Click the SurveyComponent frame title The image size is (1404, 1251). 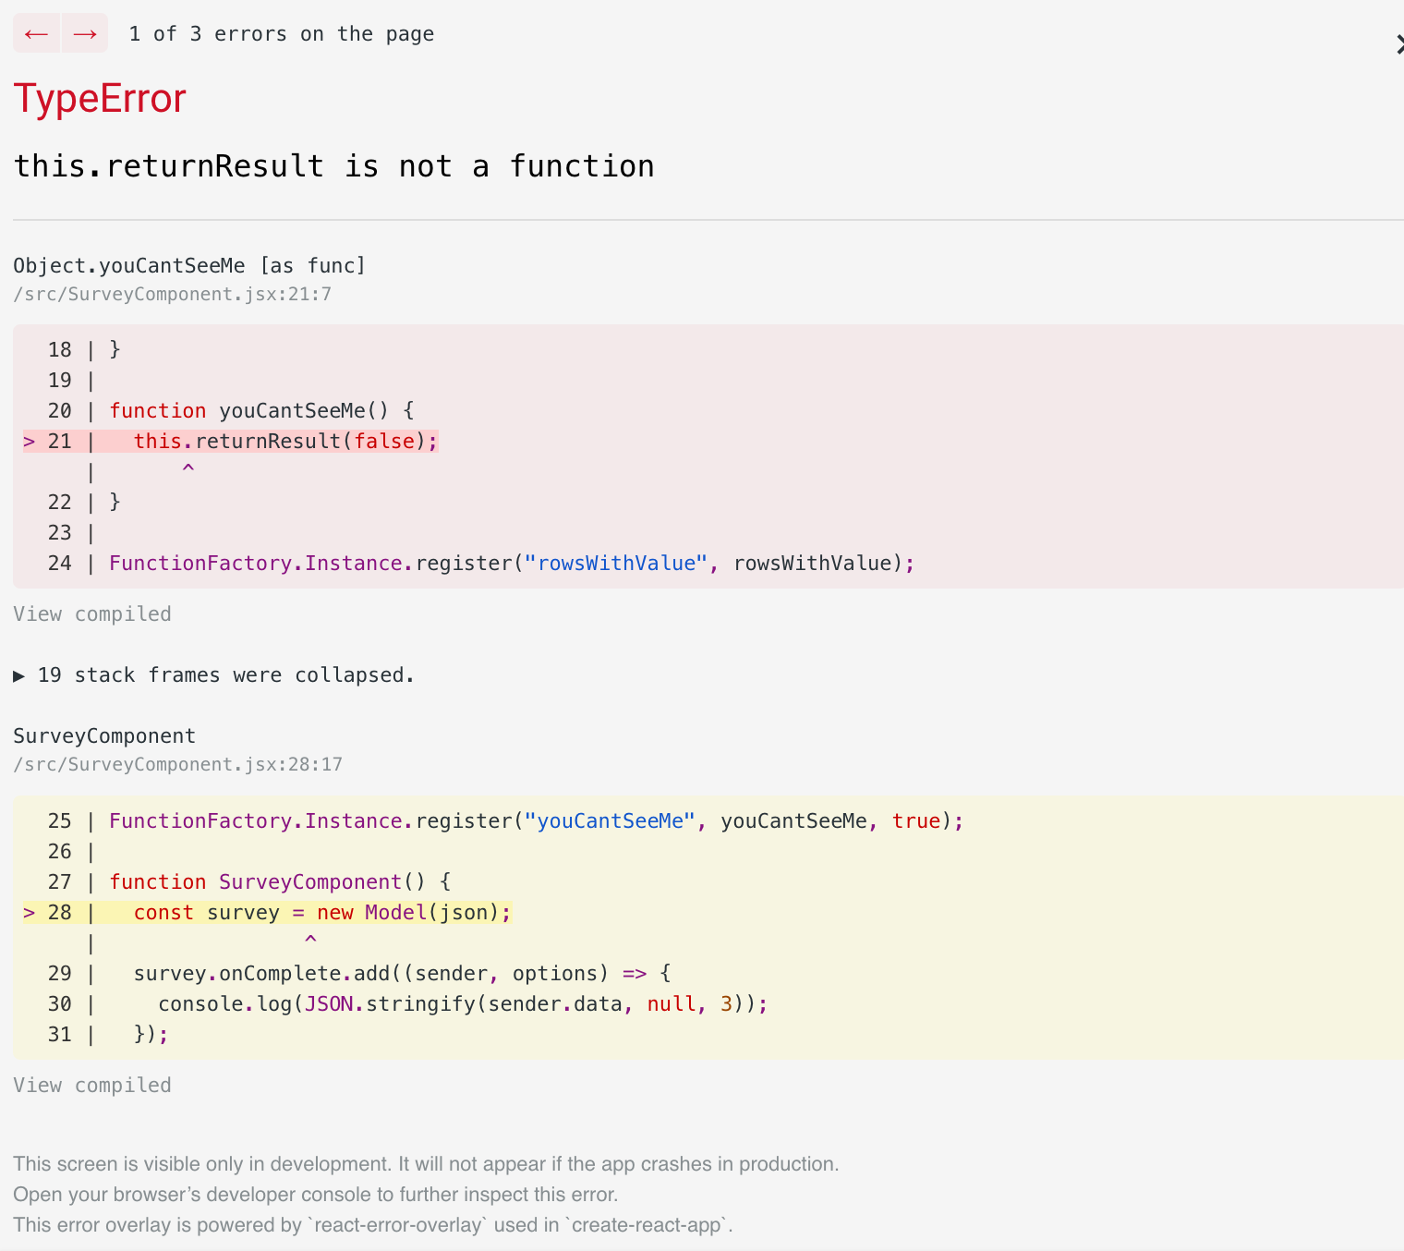103,735
